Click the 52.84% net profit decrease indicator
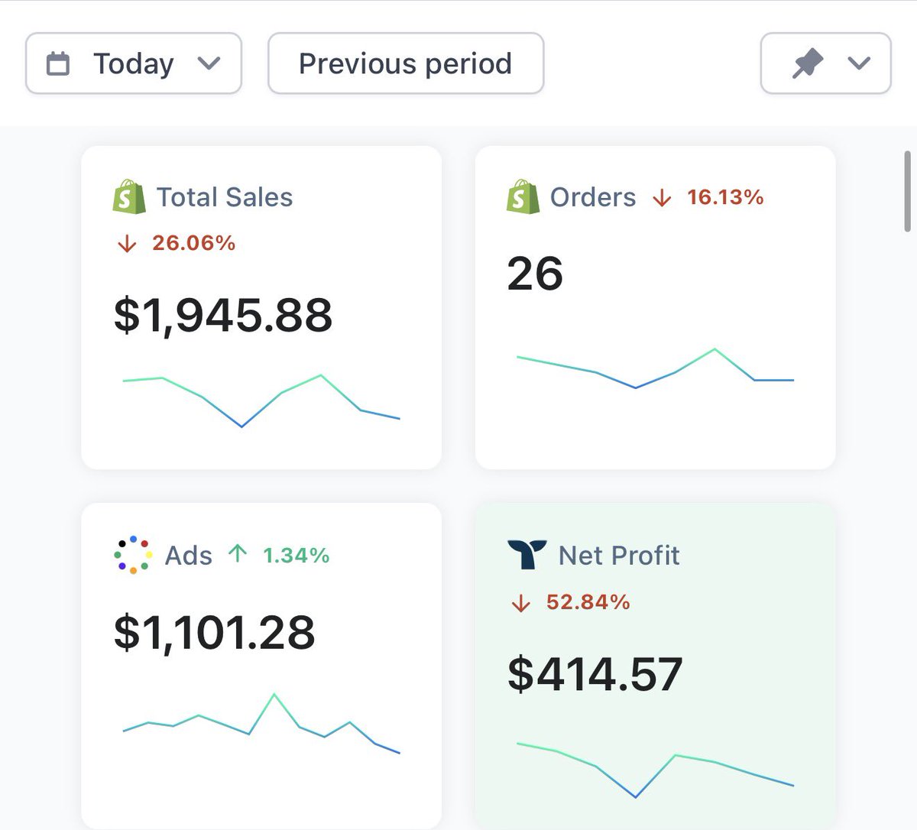Screen dimensions: 917x830 pyautogui.click(x=571, y=602)
